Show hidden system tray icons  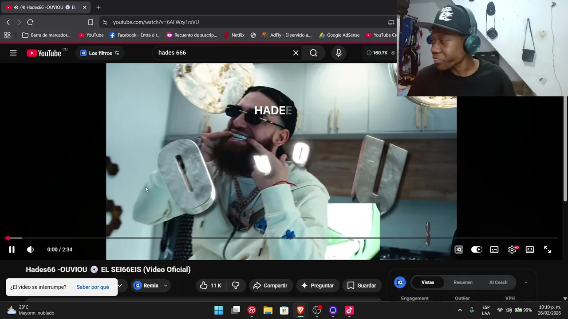point(460,310)
